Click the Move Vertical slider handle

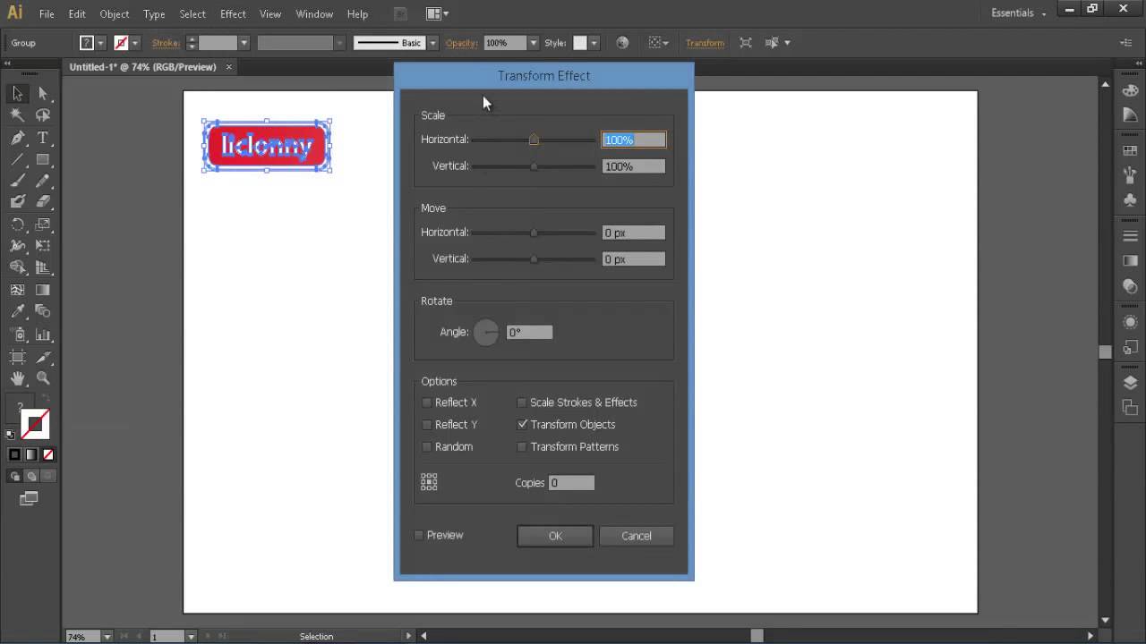(x=534, y=259)
